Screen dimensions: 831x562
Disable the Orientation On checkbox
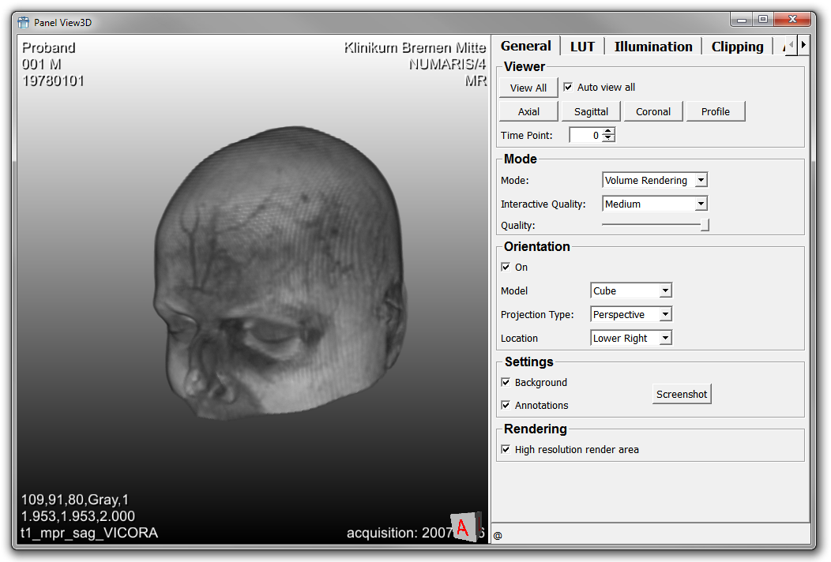(506, 268)
